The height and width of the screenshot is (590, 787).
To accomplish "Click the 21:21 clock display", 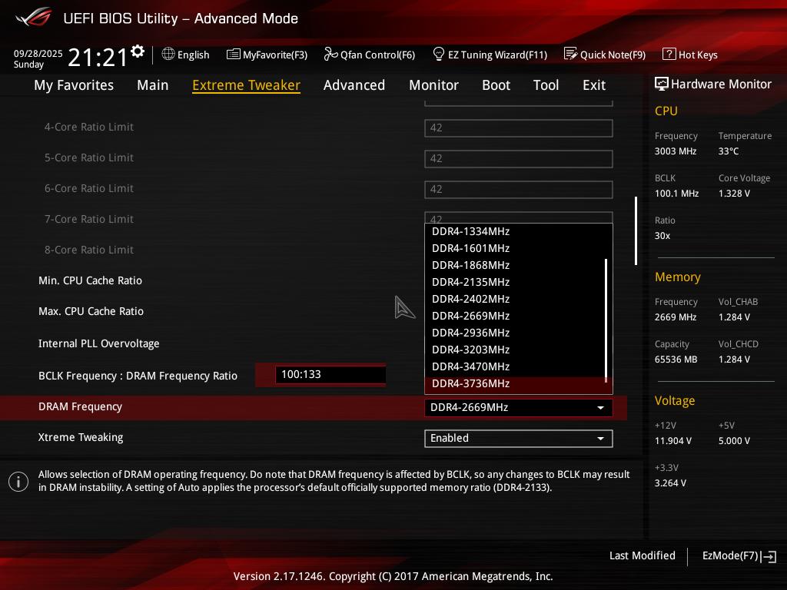I will pos(98,57).
